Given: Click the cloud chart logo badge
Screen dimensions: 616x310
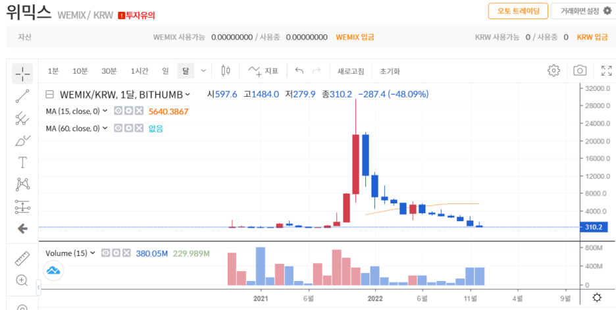Looking at the screenshot, I should [x=53, y=271].
